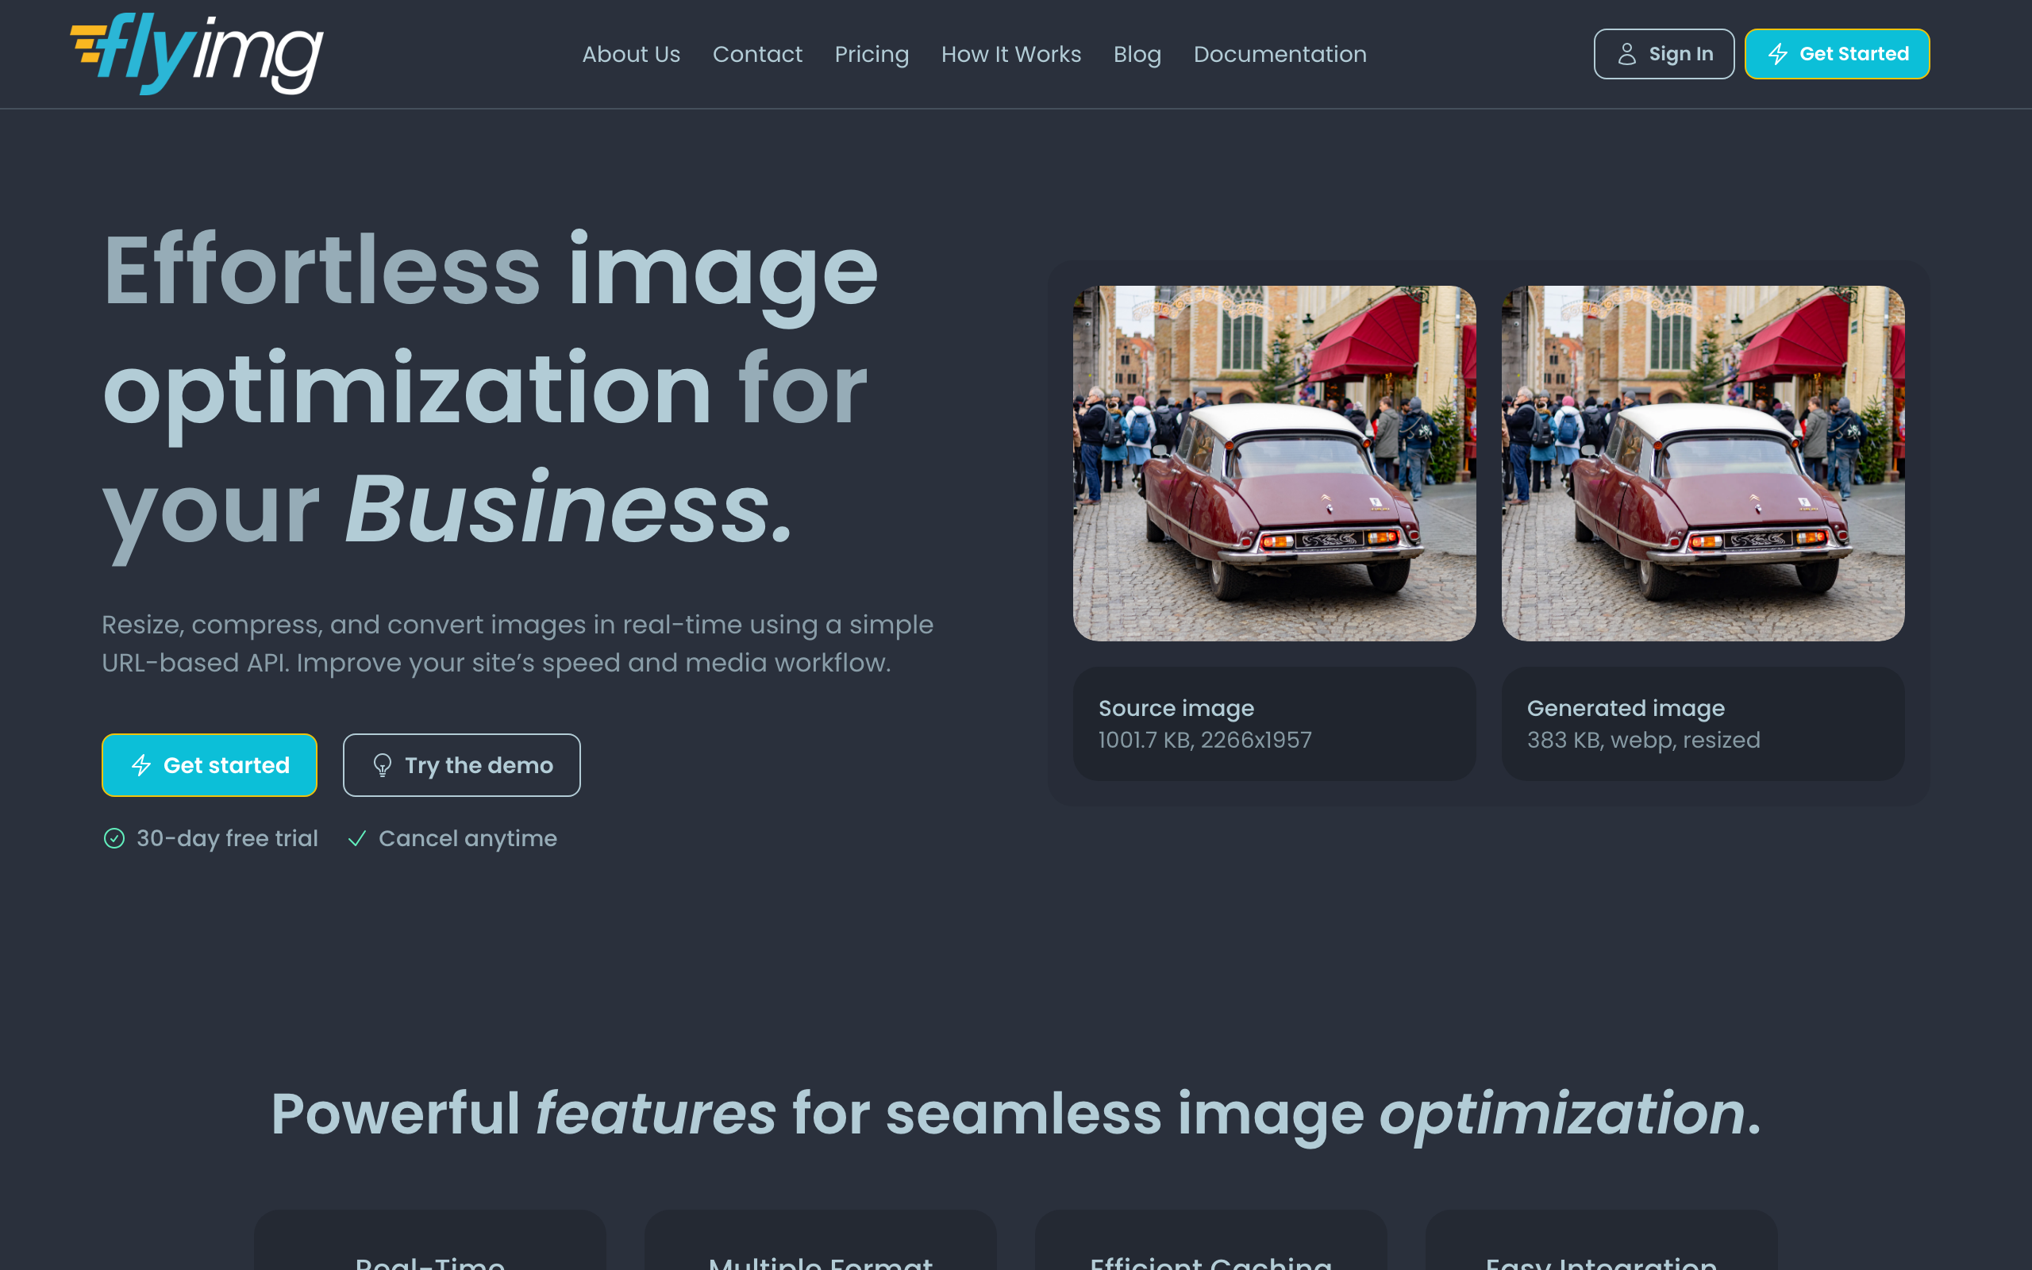
Task: Open the Blog link
Action: tap(1137, 54)
